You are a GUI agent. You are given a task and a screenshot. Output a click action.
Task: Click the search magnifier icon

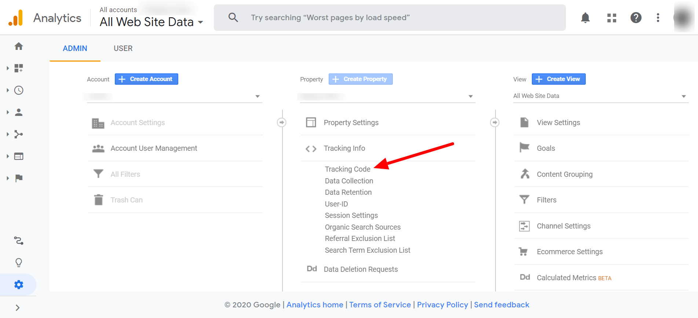[233, 17]
